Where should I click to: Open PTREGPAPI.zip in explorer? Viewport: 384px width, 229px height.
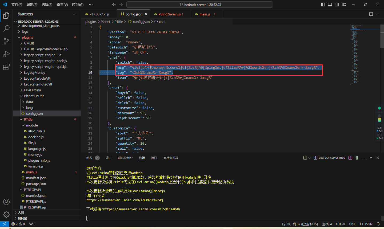point(47,207)
